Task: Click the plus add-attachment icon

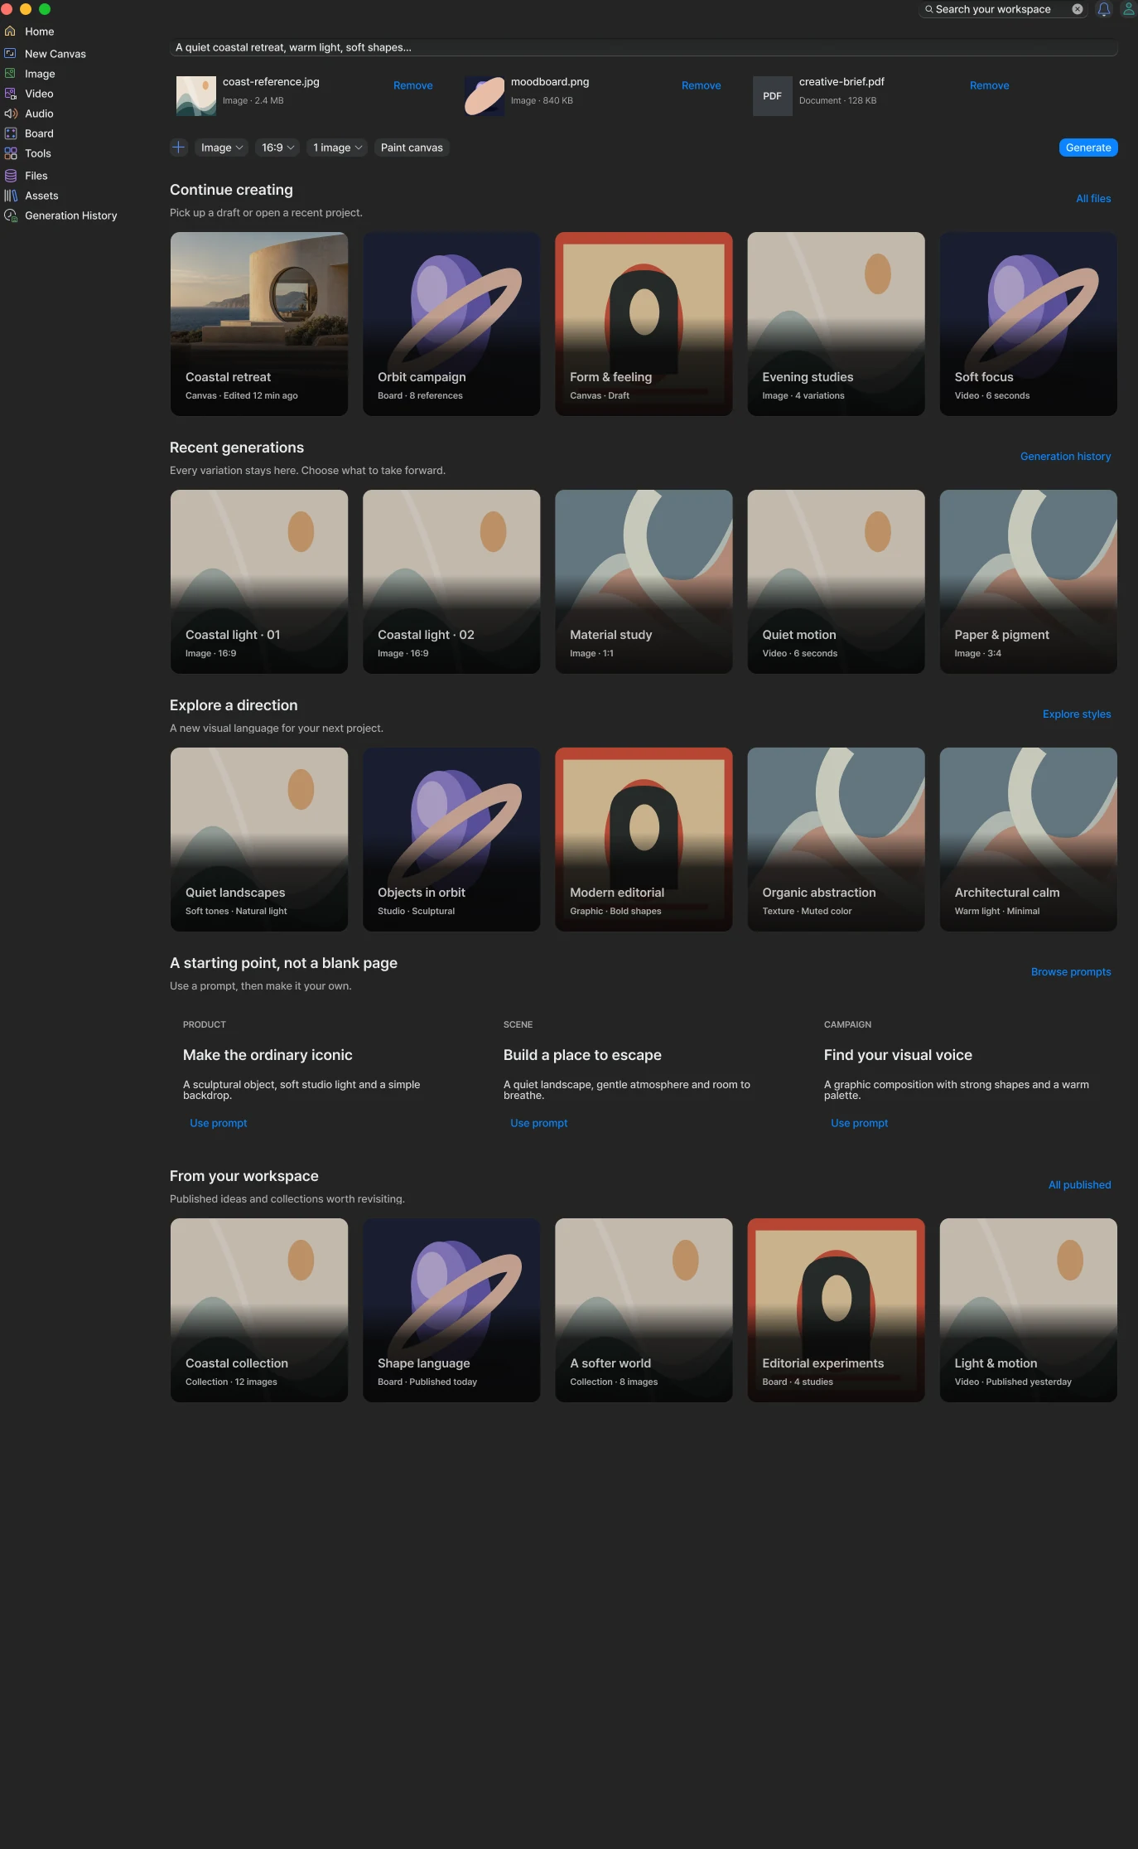Action: [x=179, y=148]
